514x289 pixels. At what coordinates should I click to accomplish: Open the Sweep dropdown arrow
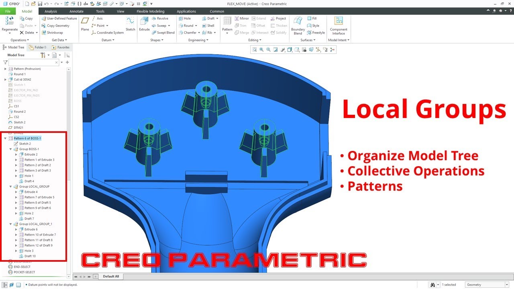click(170, 26)
